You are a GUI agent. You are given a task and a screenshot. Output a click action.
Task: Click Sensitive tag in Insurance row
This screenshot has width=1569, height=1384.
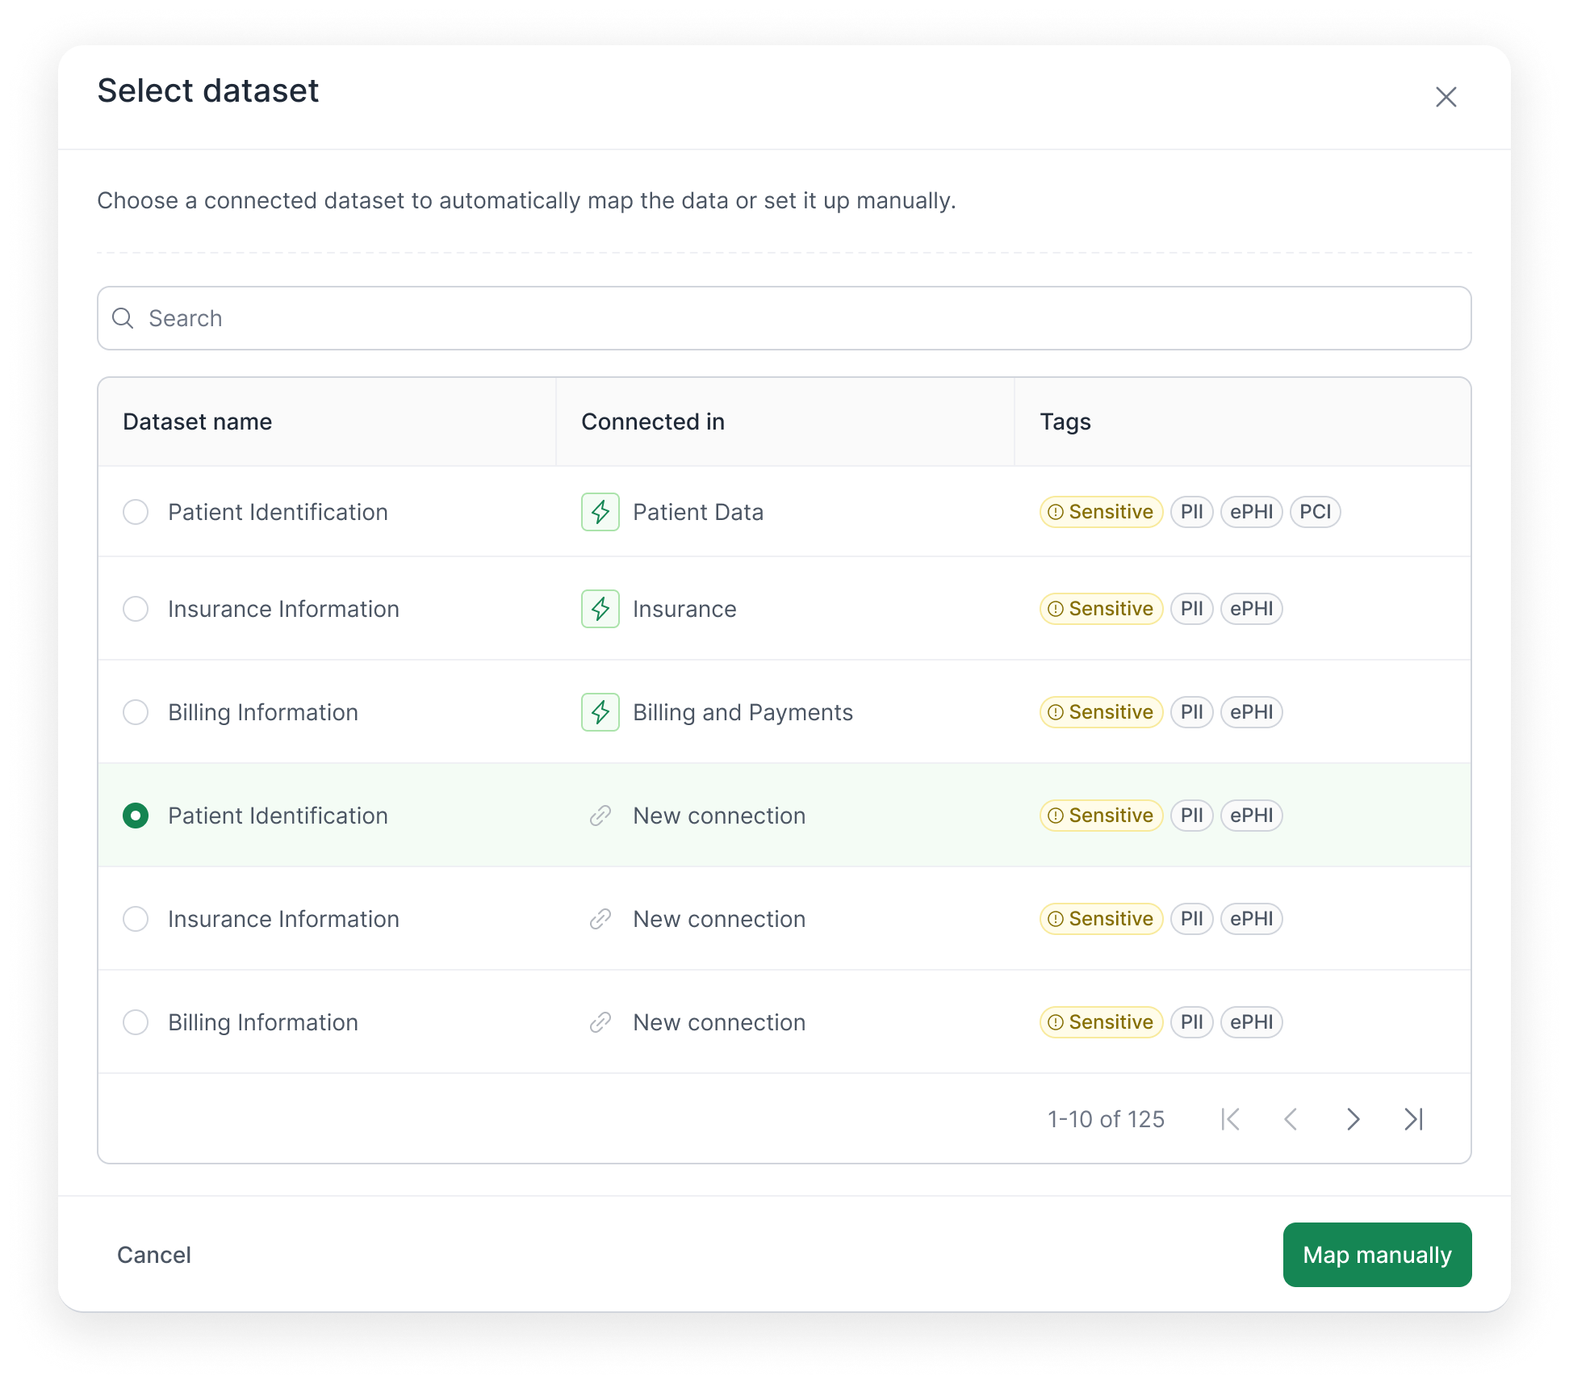1101,609
